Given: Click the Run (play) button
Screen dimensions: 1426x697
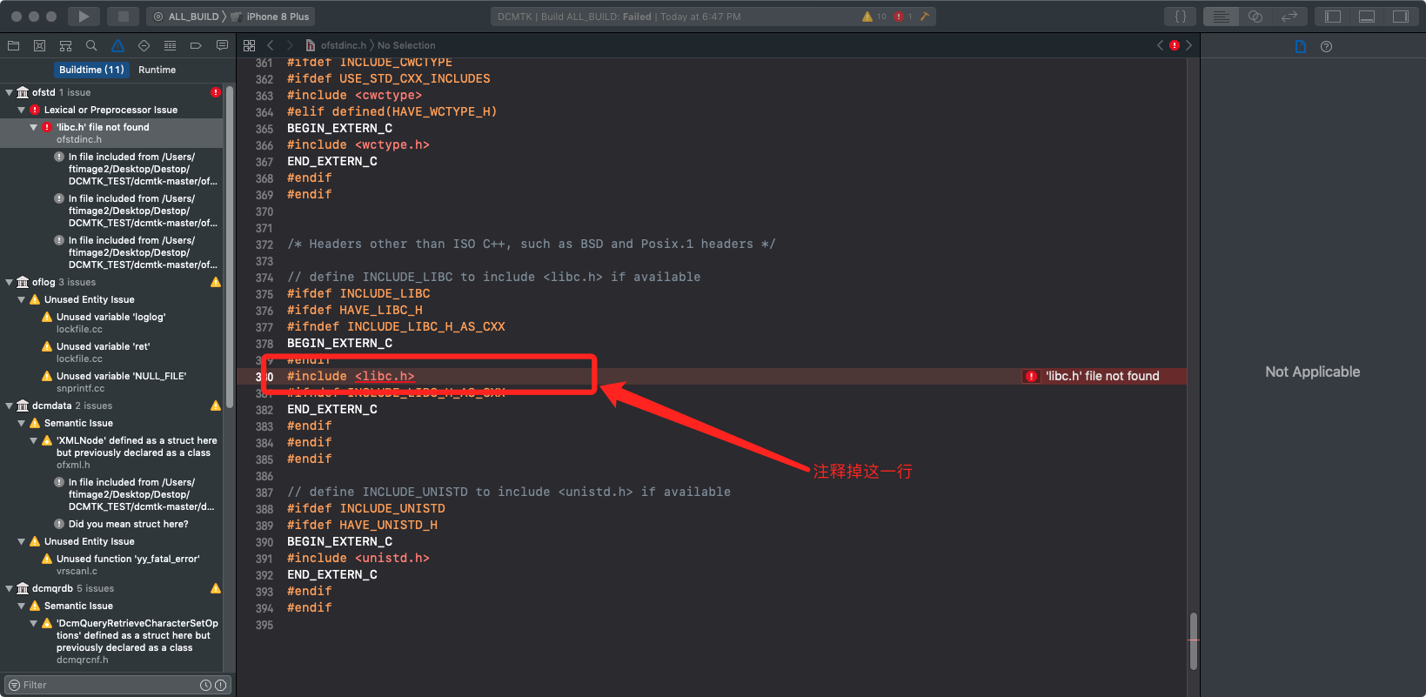Looking at the screenshot, I should 84,16.
